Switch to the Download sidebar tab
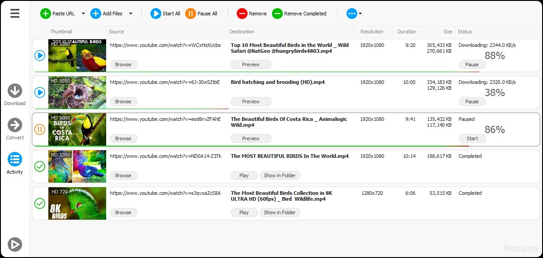Image resolution: width=543 pixels, height=258 pixels. click(15, 94)
